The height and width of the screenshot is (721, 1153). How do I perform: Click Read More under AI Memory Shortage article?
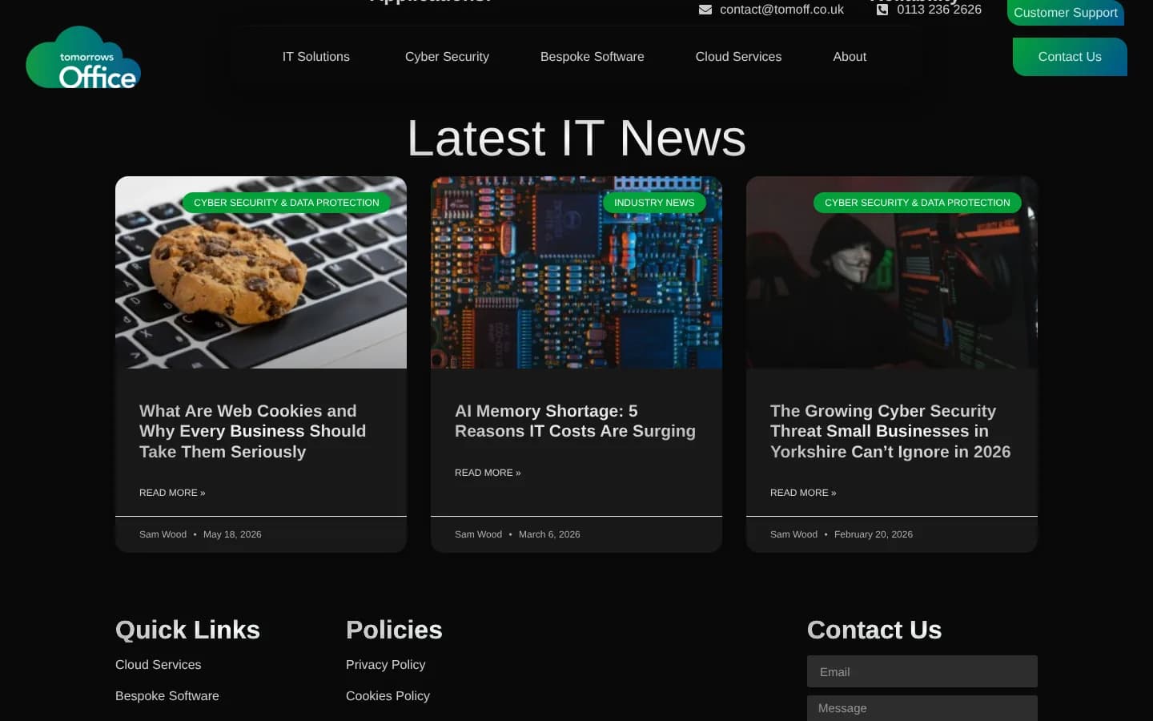(488, 473)
